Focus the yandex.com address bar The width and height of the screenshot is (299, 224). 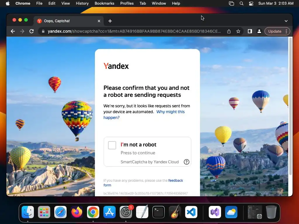[134, 31]
